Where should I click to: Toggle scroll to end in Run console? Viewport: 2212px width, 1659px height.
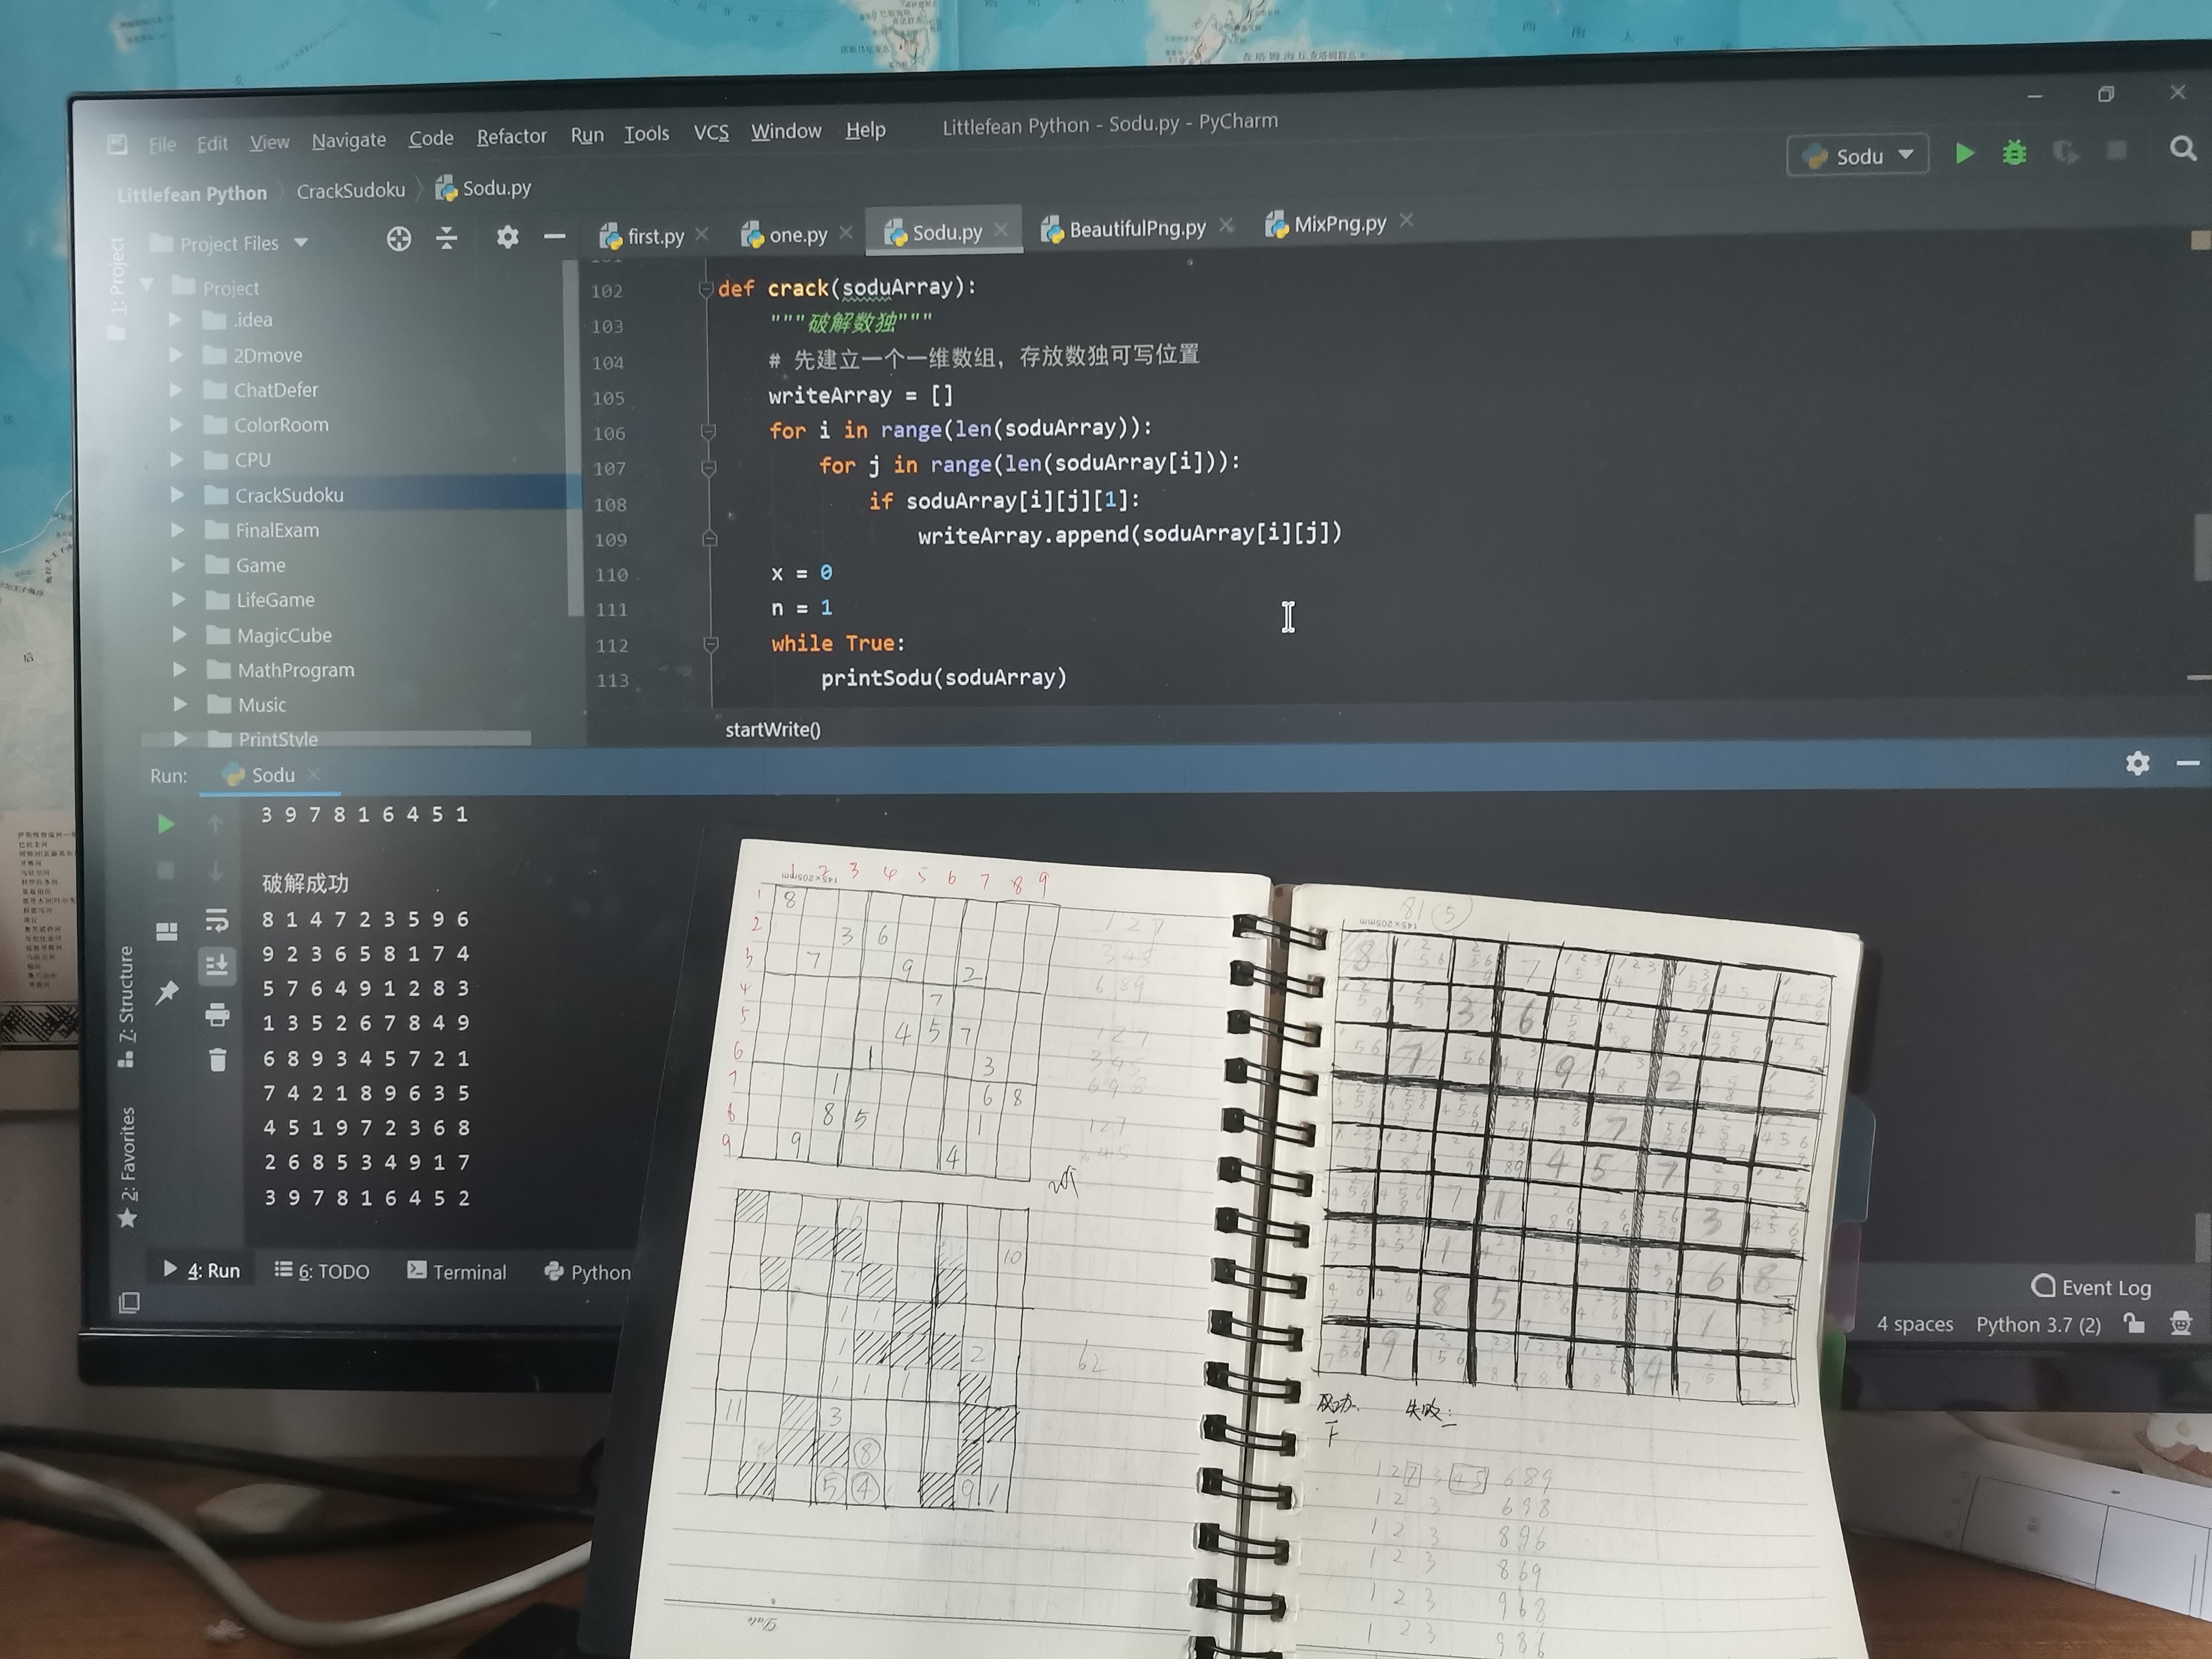(216, 965)
